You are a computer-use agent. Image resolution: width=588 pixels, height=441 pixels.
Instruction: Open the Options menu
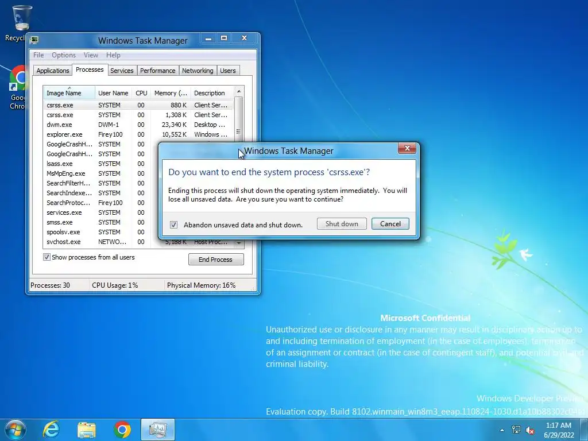click(64, 55)
